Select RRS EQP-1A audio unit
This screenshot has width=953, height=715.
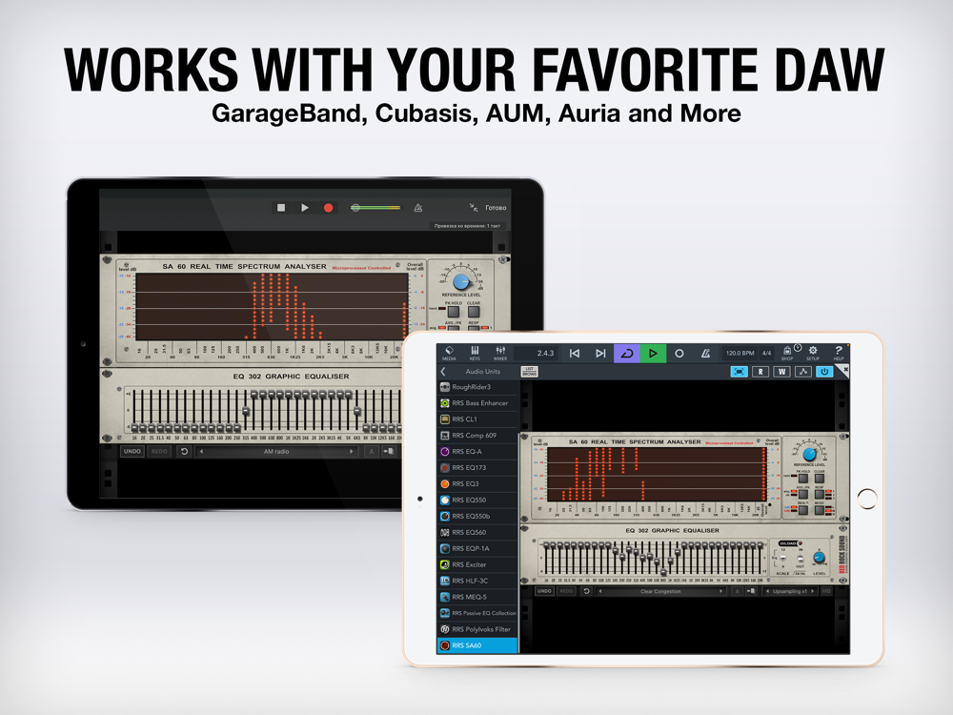[x=477, y=548]
